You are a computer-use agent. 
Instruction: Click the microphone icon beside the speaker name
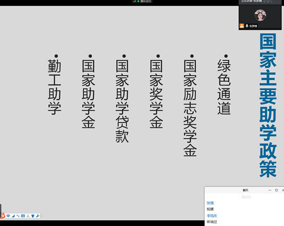[247, 26]
